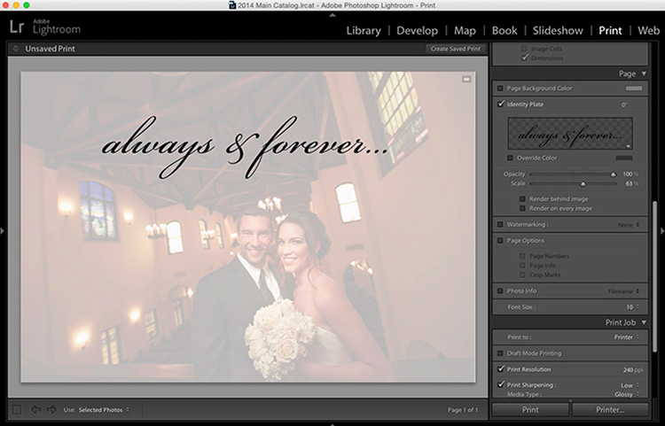Click the previous page left arrow
This screenshot has width=665, height=426.
pyautogui.click(x=36, y=409)
